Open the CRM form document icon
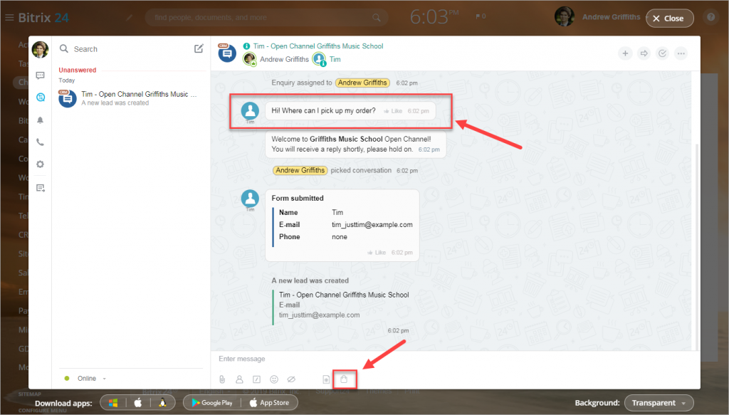Image resolution: width=729 pixels, height=415 pixels. (x=326, y=379)
